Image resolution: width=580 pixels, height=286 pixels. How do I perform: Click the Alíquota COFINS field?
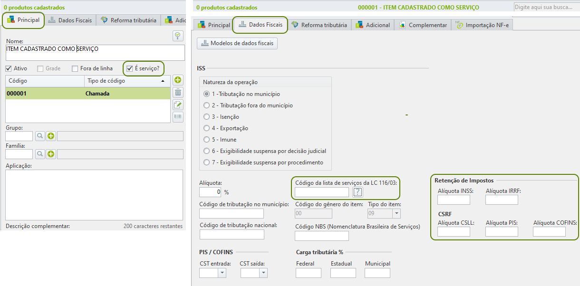pos(549,231)
